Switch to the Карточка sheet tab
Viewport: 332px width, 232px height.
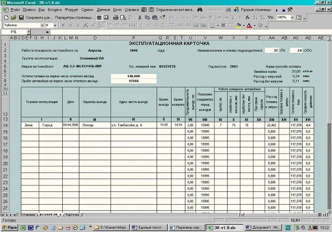coord(72,215)
